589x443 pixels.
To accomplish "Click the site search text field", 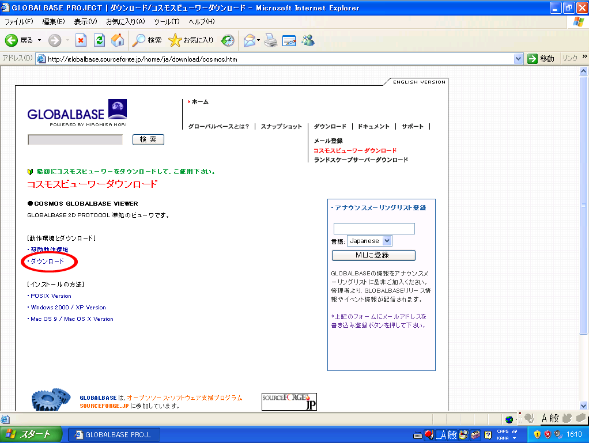I will [75, 139].
